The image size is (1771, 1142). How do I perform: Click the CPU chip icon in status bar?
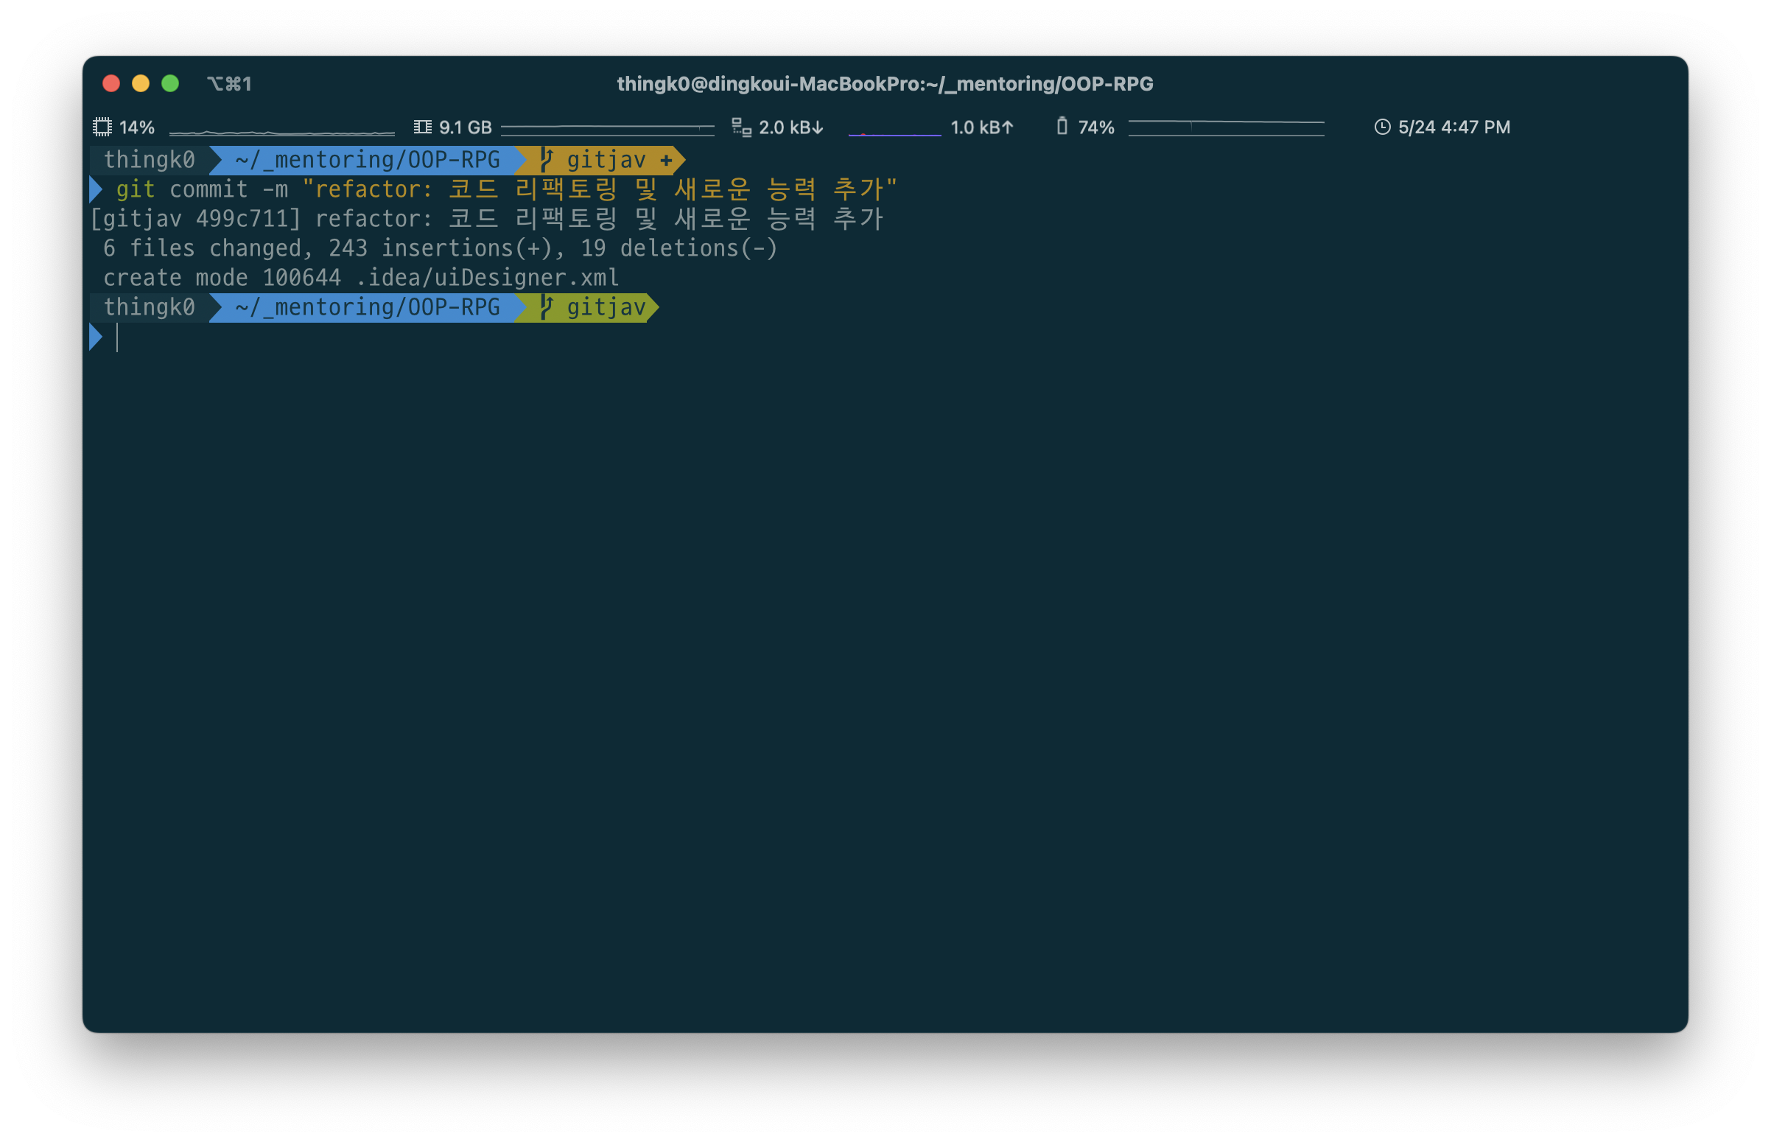pos(102,127)
